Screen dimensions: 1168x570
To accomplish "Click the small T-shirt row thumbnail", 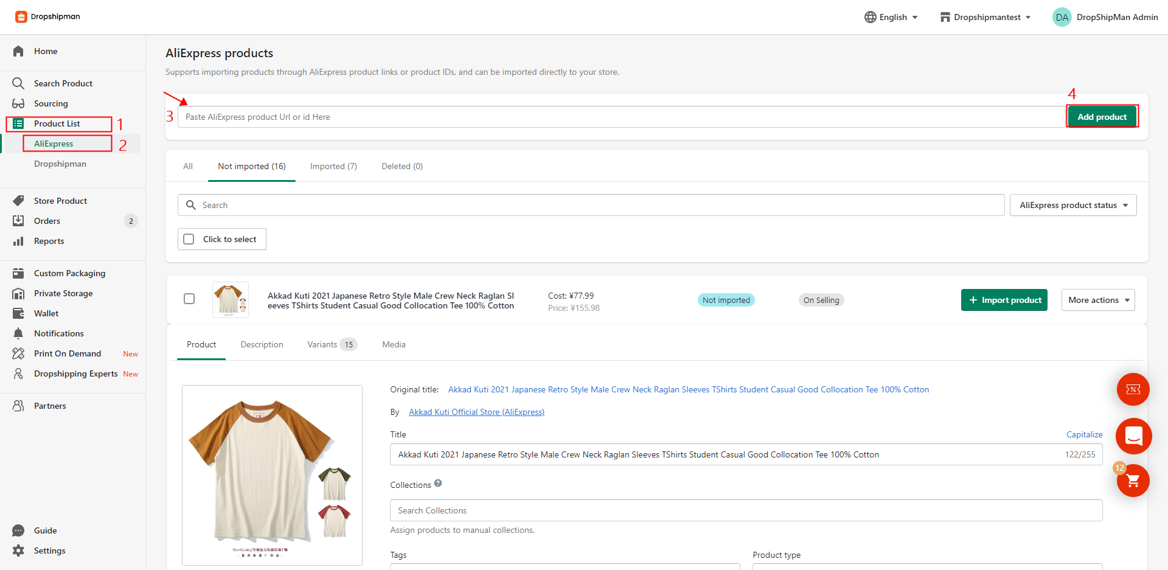I will point(230,299).
